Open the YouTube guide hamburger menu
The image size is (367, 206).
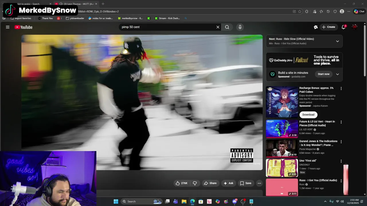point(8,27)
